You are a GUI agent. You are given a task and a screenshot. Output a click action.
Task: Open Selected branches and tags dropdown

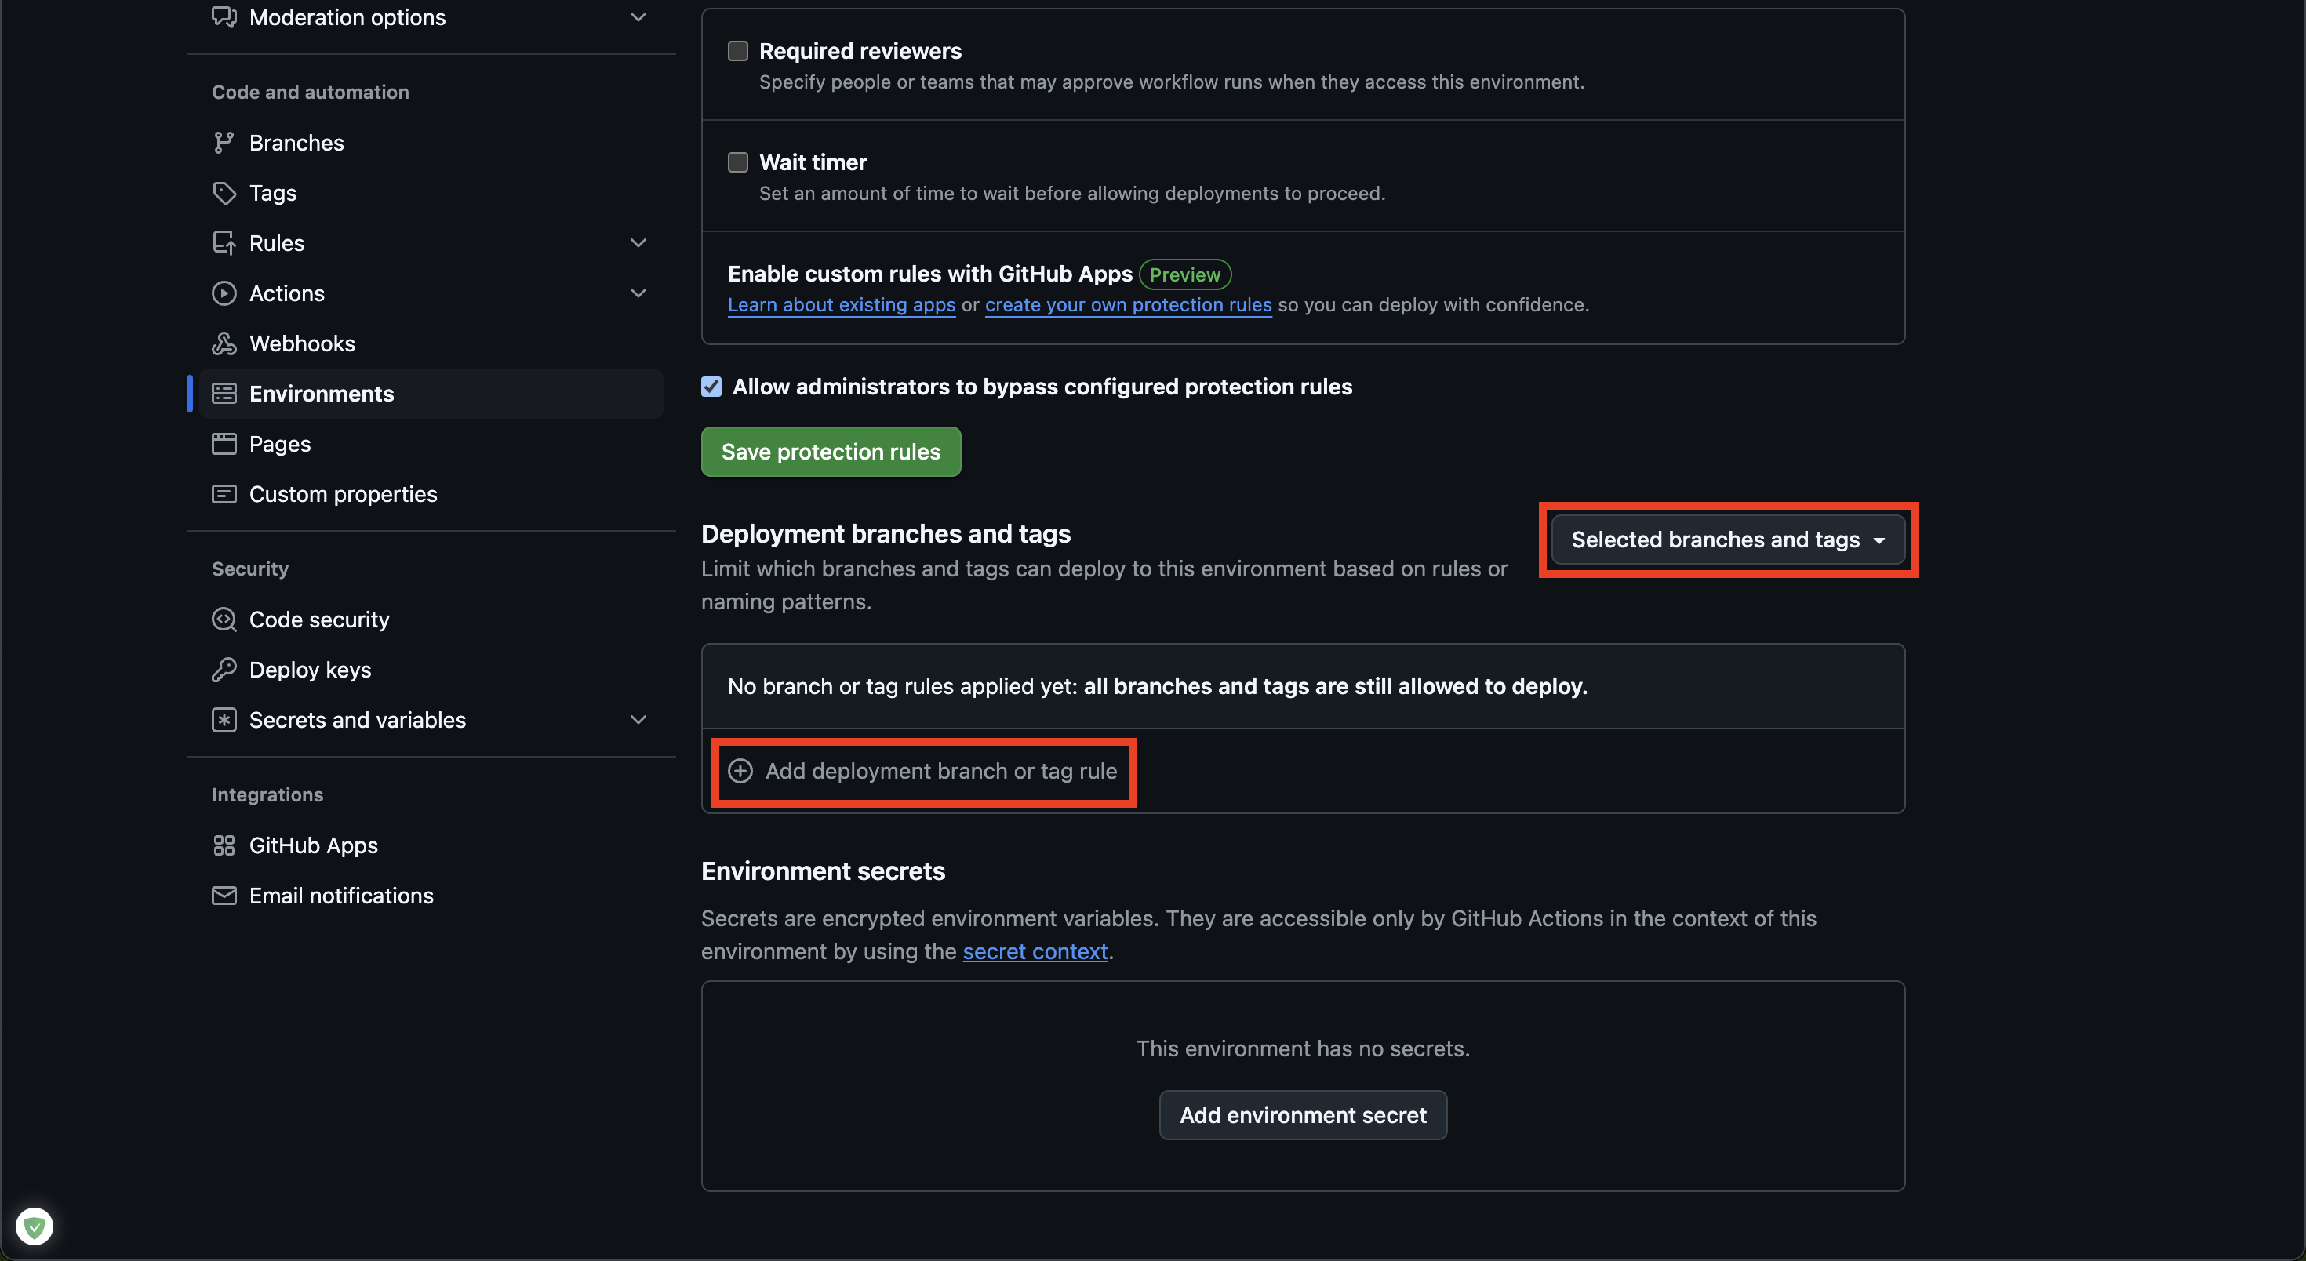coord(1728,539)
